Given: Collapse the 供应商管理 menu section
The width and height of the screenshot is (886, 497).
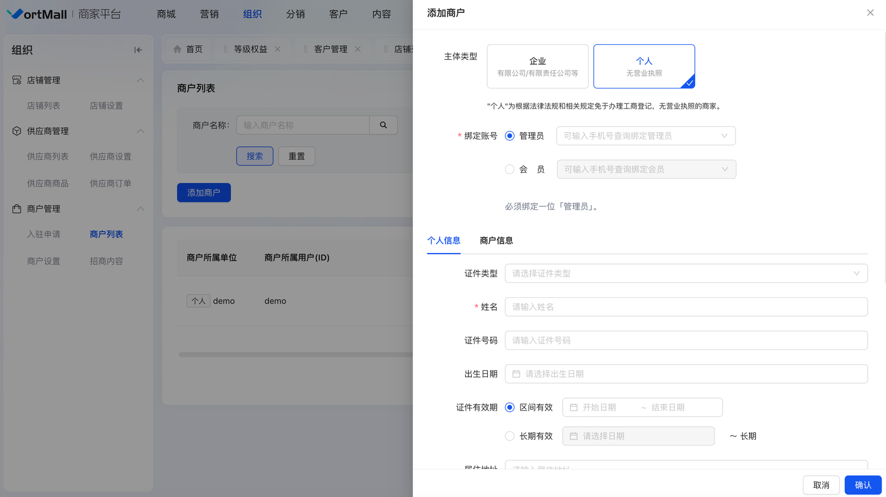Looking at the screenshot, I should [x=140, y=131].
